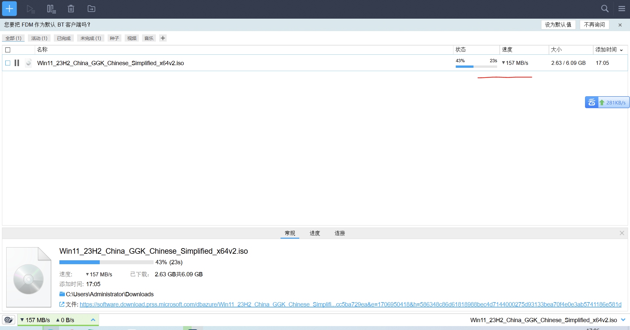Click the progress bar in details panel
This screenshot has width=630, height=330.
click(x=106, y=262)
